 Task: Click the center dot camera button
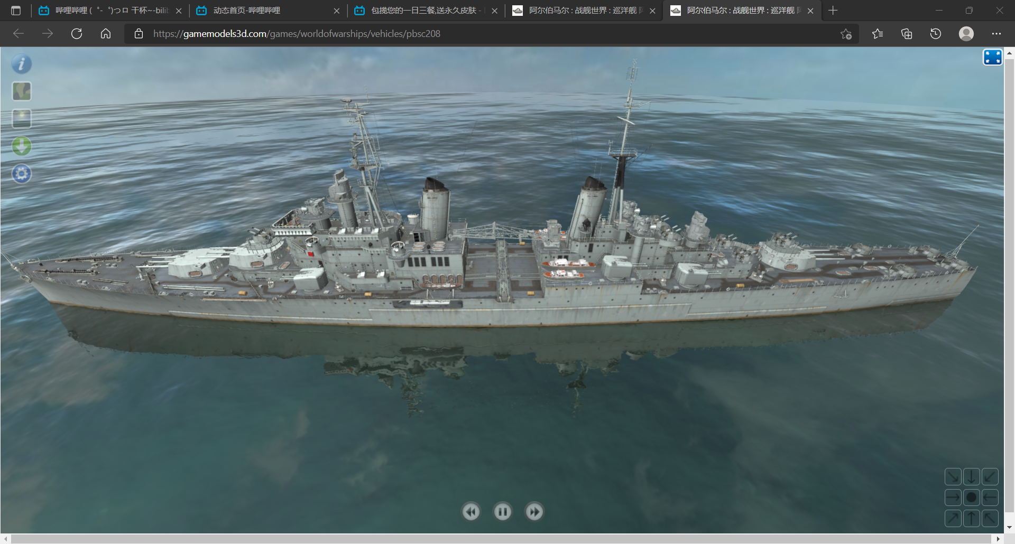(971, 498)
